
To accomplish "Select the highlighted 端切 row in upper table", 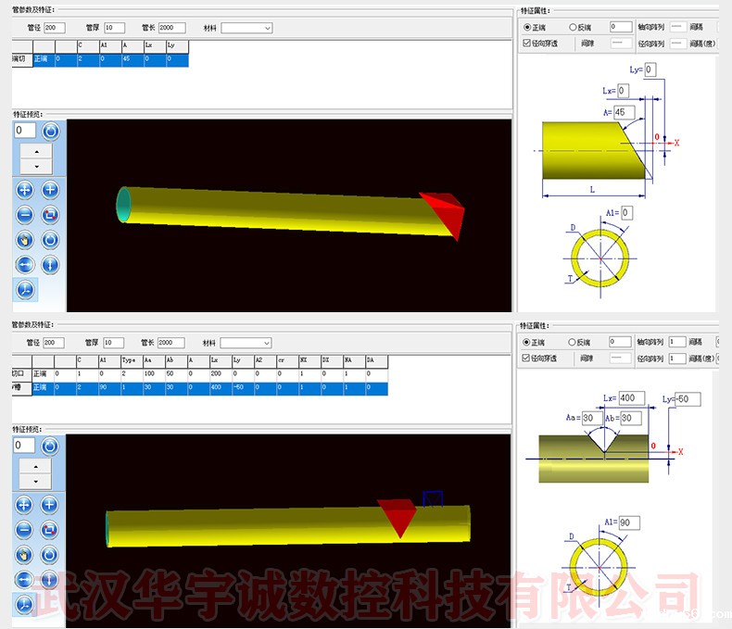I will pos(93,59).
